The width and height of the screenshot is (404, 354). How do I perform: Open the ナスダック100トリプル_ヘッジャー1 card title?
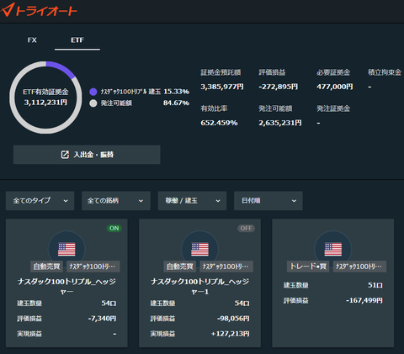(199, 286)
